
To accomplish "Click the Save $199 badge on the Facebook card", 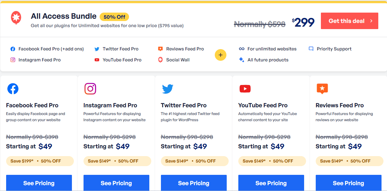I will (40, 161).
